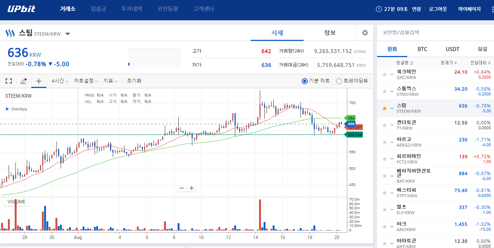Toggle favorite star for 베이직어텐션토큰
The image size is (494, 248).
(x=385, y=176)
